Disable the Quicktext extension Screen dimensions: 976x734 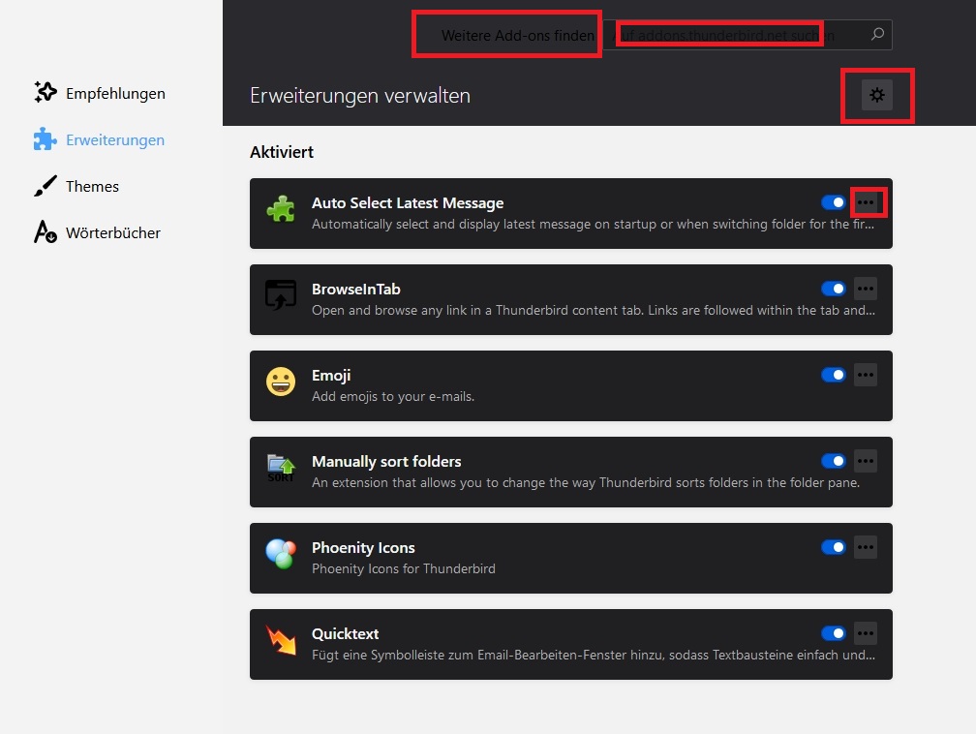pyautogui.click(x=834, y=633)
